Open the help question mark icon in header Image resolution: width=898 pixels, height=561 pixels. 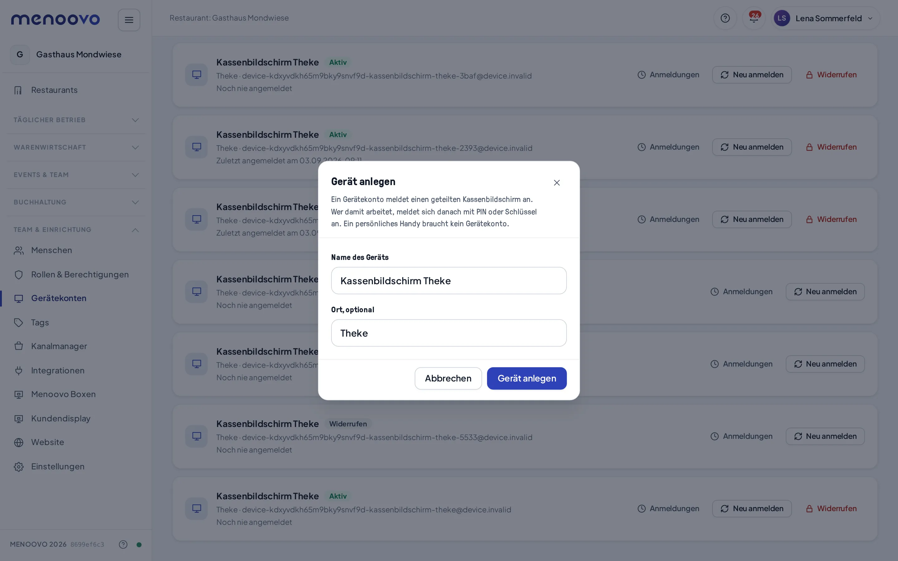click(x=725, y=18)
